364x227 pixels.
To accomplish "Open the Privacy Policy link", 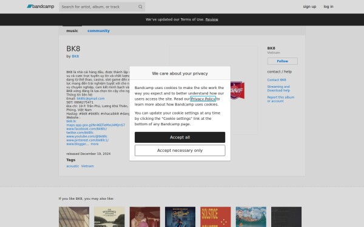I will [x=203, y=99].
